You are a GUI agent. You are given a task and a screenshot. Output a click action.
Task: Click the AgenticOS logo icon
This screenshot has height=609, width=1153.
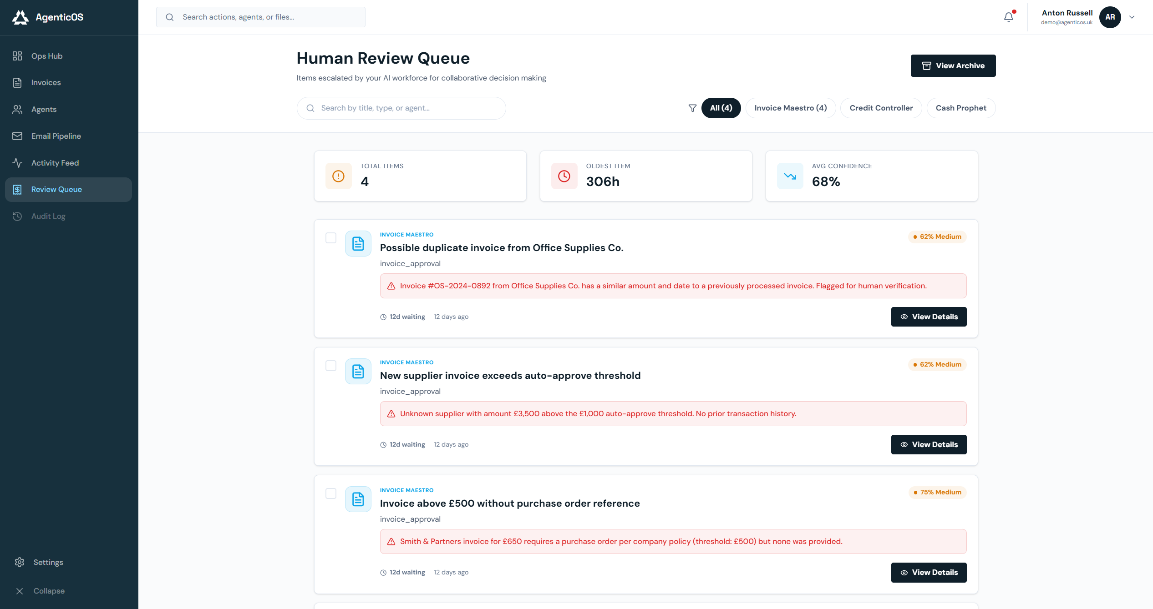(x=20, y=17)
